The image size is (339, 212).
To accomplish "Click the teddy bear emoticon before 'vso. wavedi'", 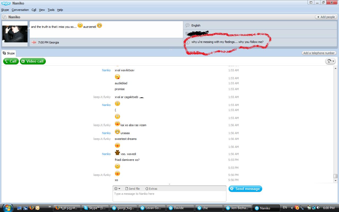I will 117,153.
